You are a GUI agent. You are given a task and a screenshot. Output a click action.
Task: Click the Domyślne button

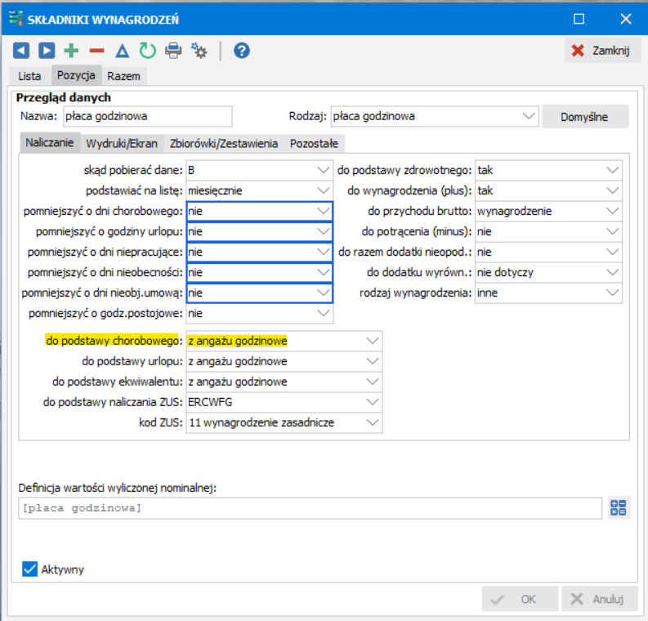click(585, 117)
